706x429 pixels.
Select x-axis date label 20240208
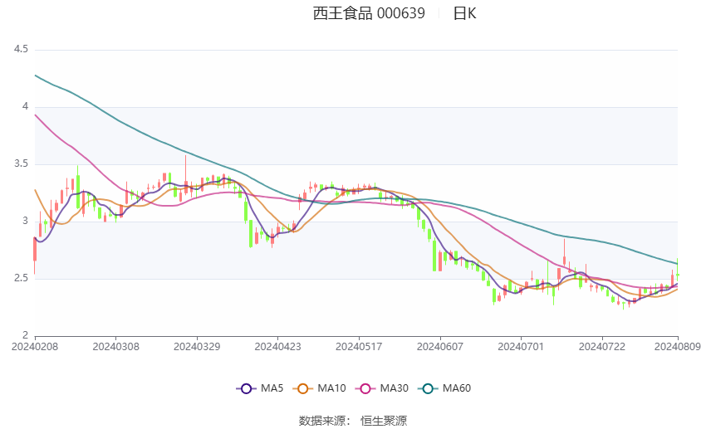point(35,347)
